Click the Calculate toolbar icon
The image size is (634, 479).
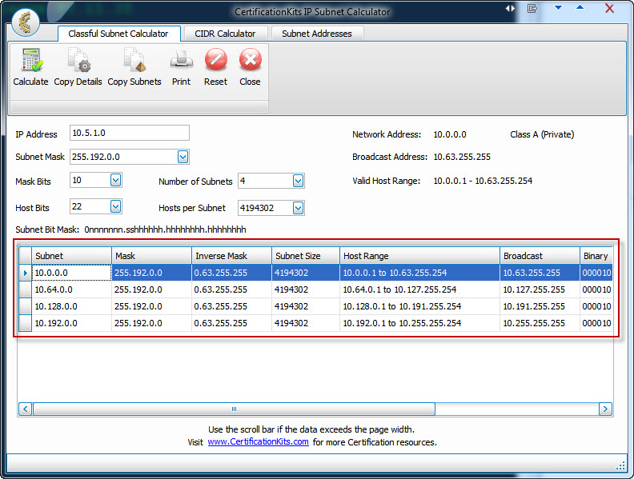tap(31, 60)
